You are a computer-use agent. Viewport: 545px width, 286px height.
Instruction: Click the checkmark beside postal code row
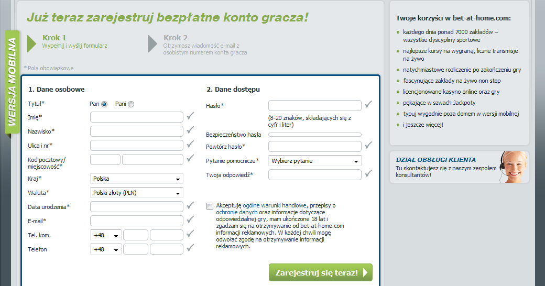190,159
